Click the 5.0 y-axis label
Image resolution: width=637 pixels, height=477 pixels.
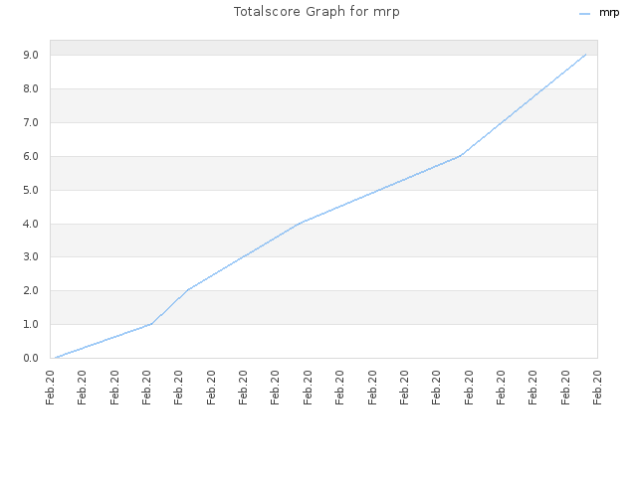coord(31,190)
